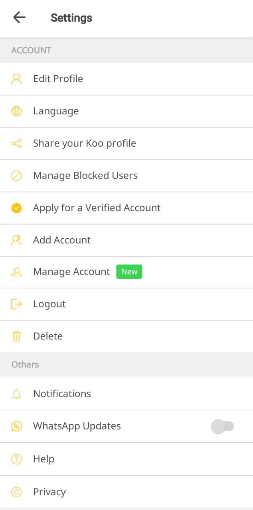Click the share icon for Koo profile

(16, 143)
